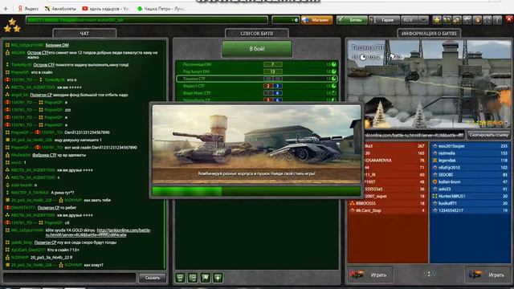Open the Фабрика CTF link in chat
The height and width of the screenshot is (289, 514).
(44, 155)
